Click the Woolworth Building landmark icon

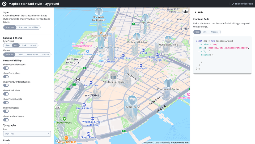click(x=137, y=37)
